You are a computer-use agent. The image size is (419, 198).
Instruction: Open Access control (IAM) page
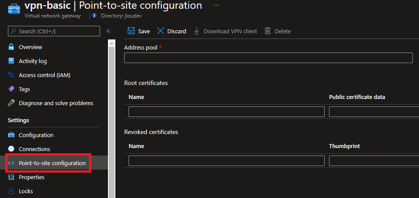(x=45, y=75)
